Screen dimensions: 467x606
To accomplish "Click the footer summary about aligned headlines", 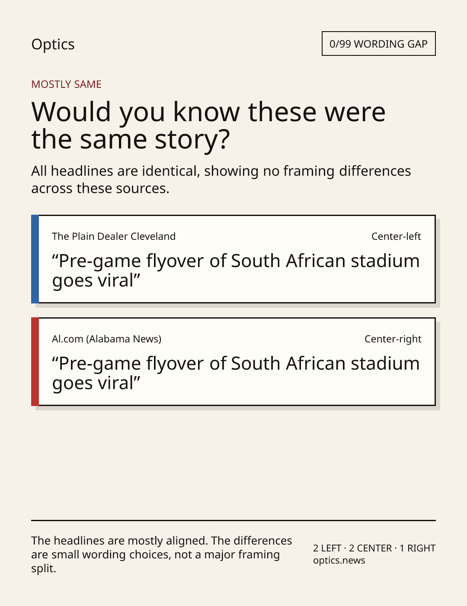I will (x=162, y=554).
